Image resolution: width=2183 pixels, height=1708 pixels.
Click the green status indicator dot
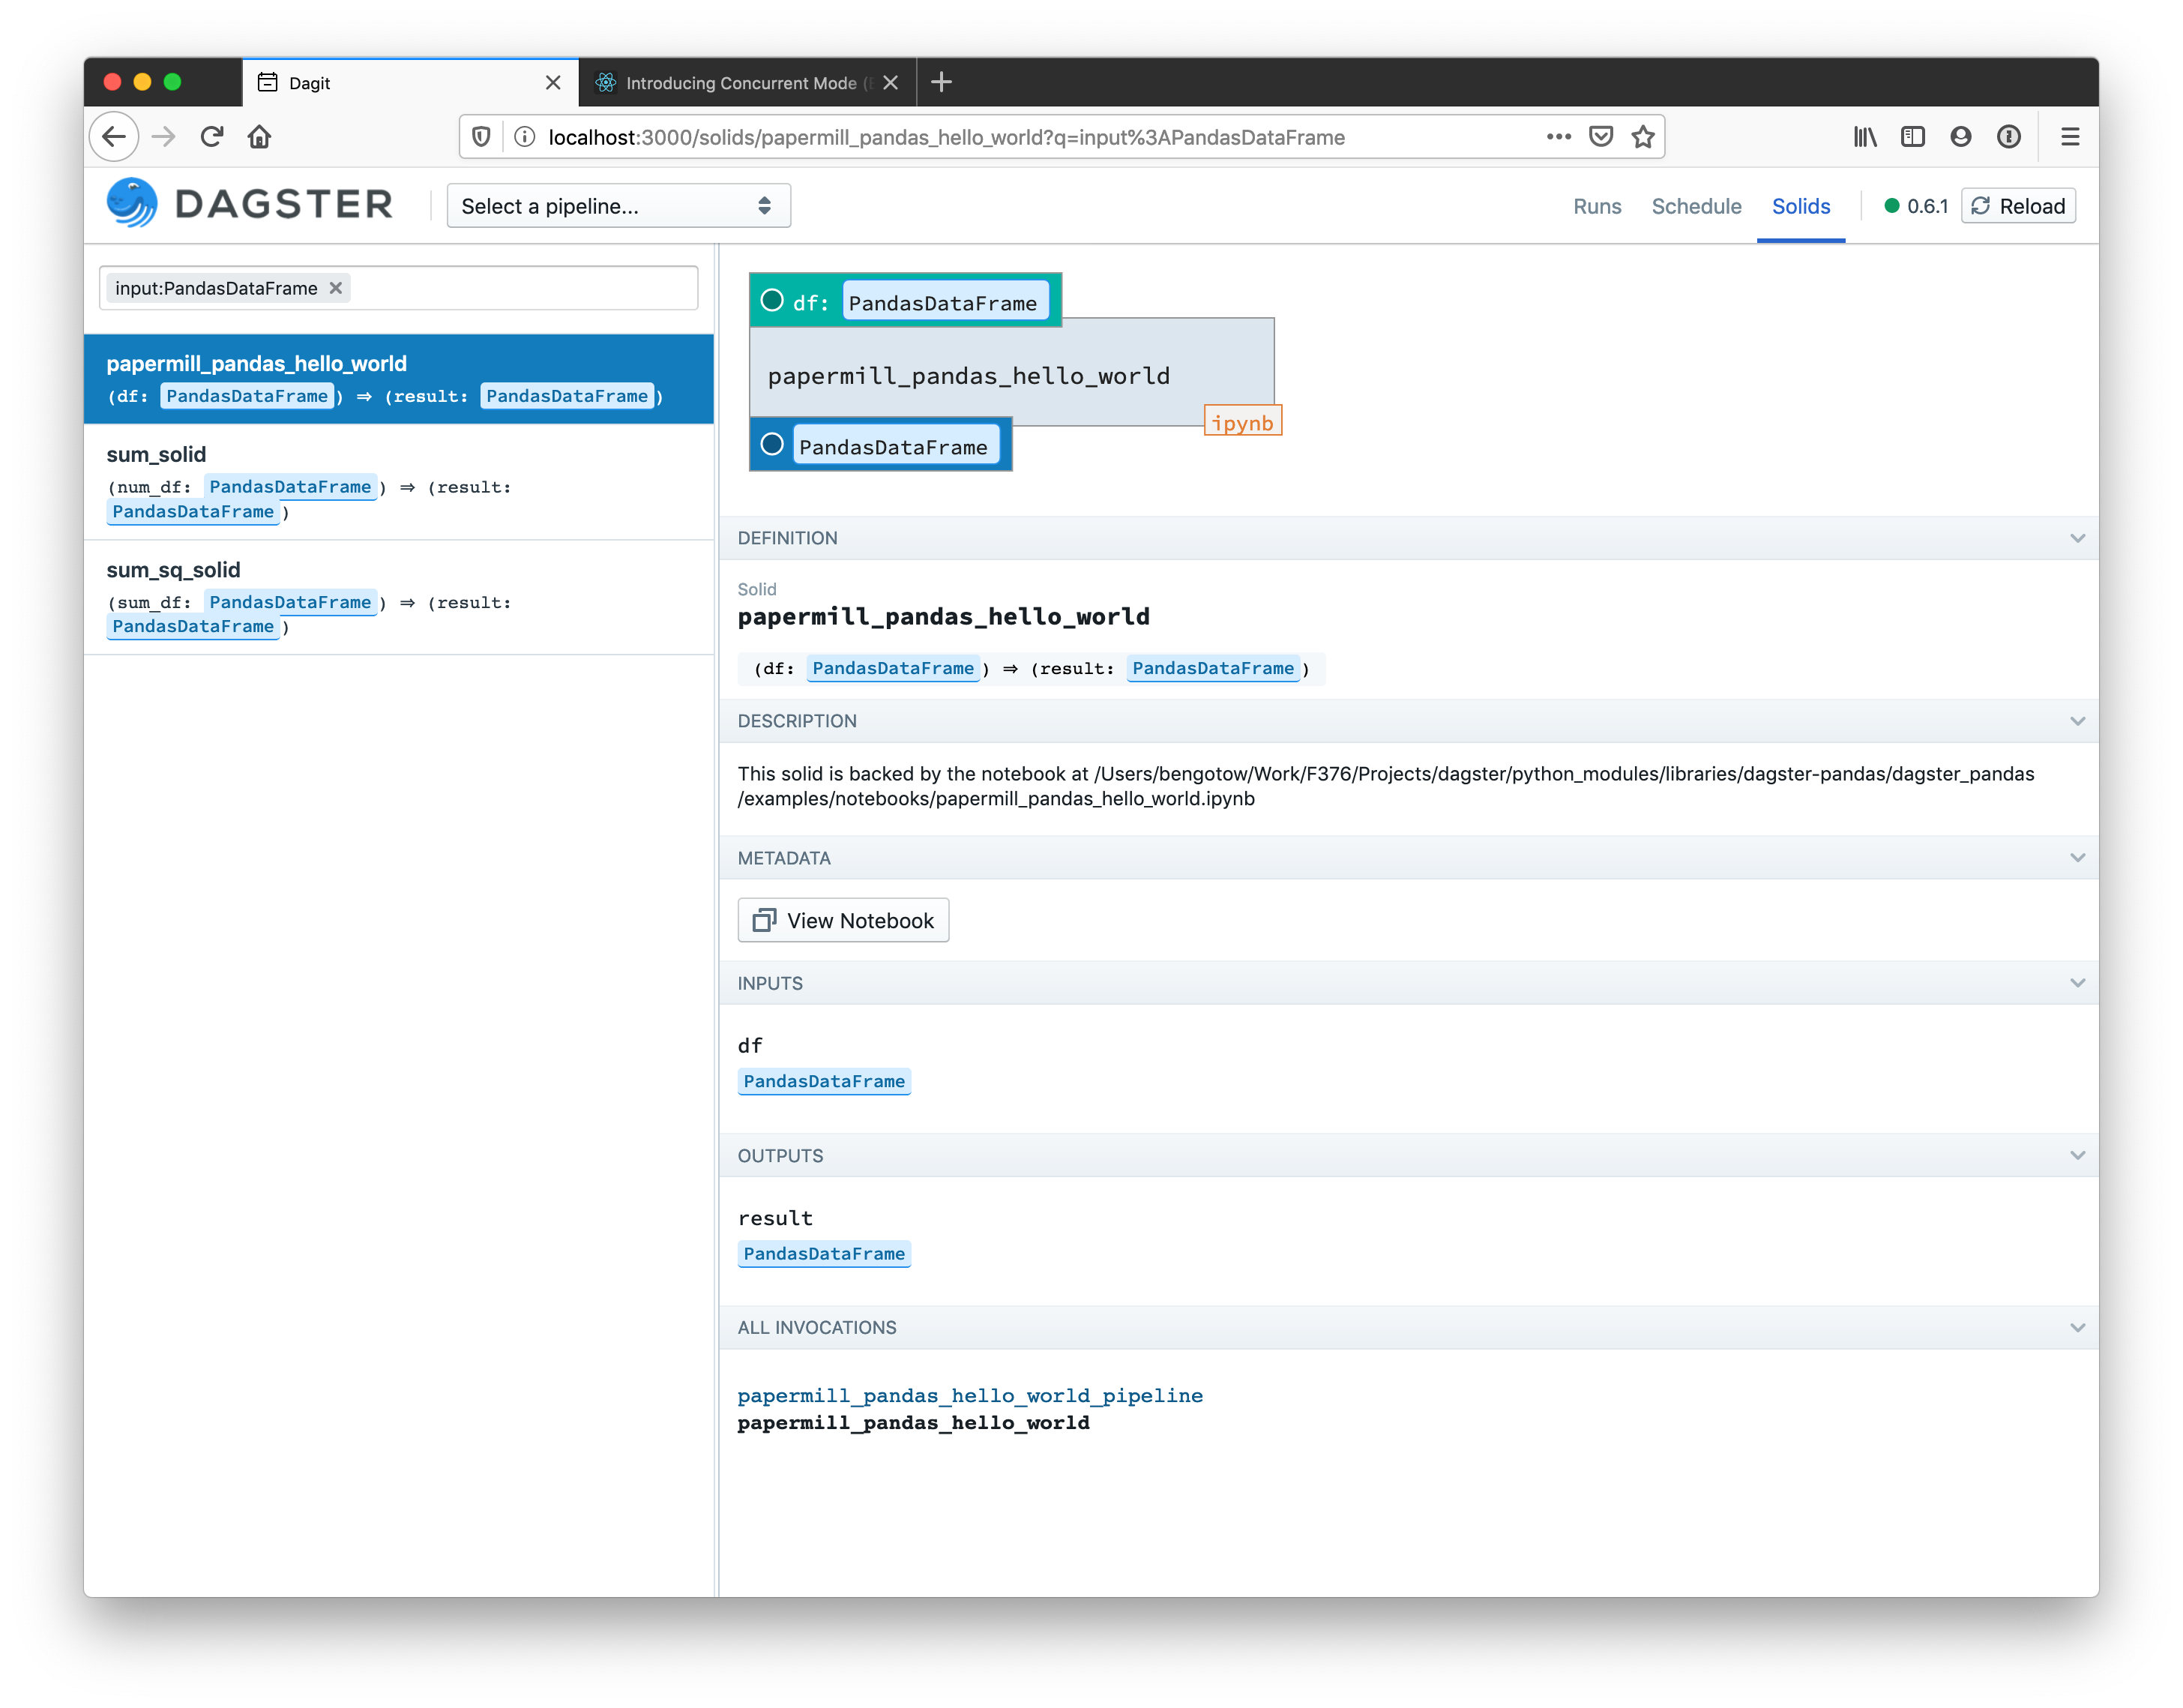[x=1892, y=206]
